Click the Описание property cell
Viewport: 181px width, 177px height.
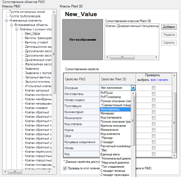point(82,88)
